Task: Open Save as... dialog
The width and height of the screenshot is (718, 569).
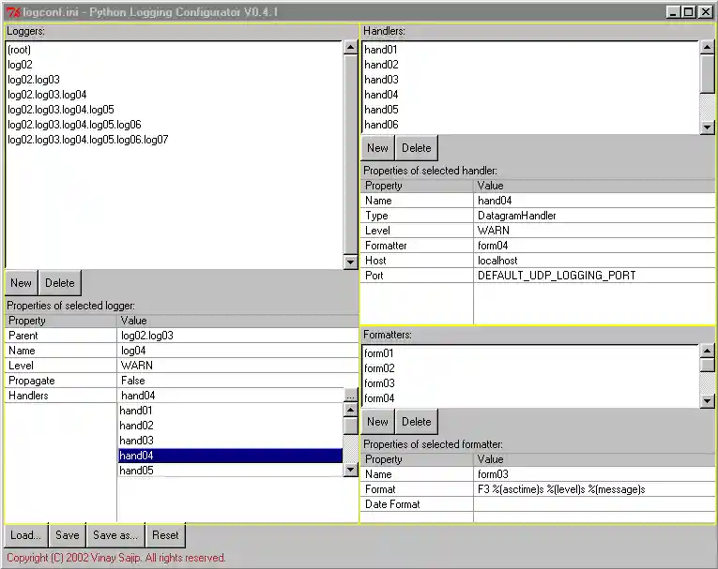Action: point(115,535)
